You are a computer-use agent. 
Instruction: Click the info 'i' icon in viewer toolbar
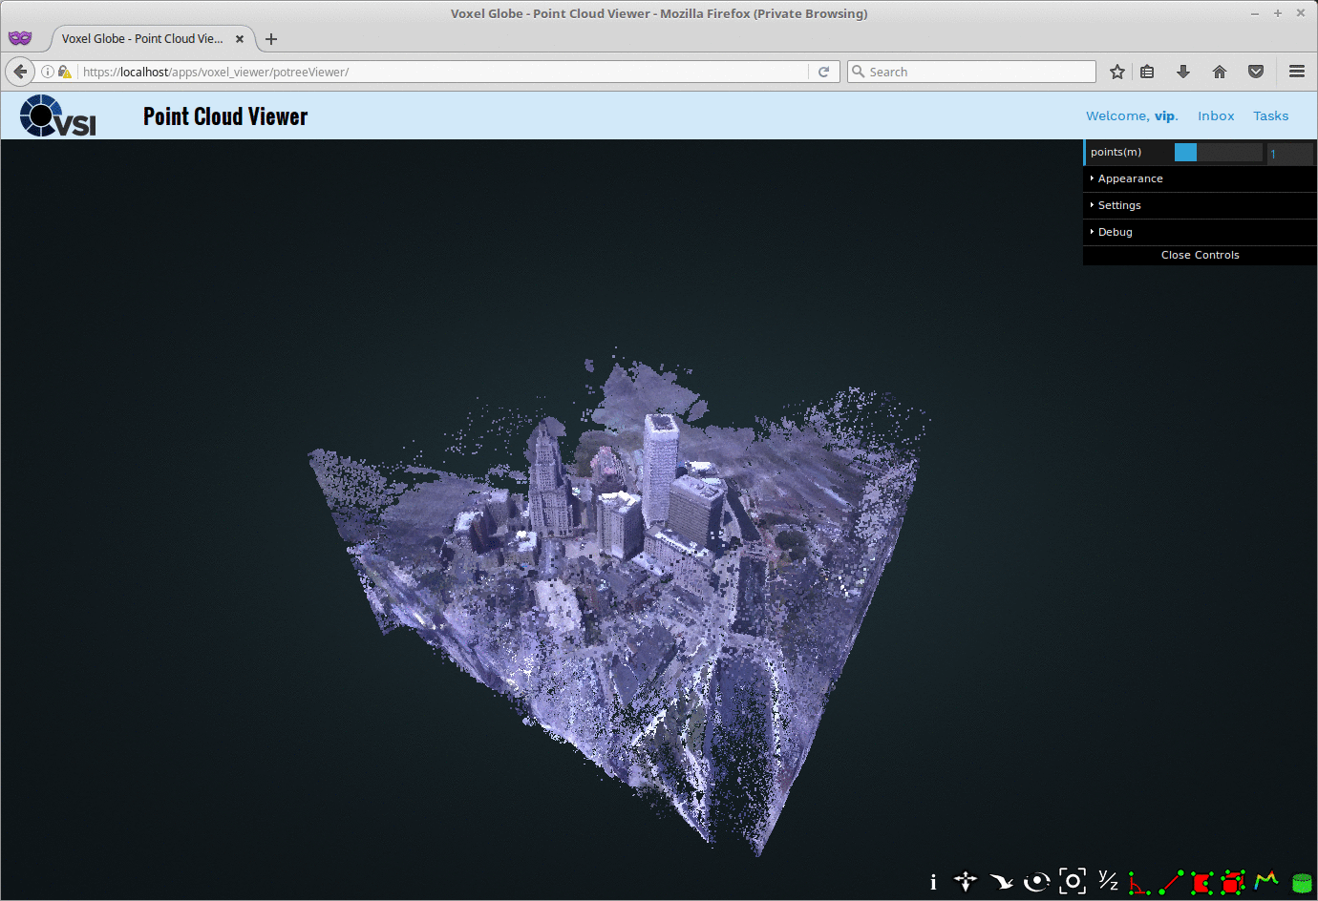click(933, 882)
